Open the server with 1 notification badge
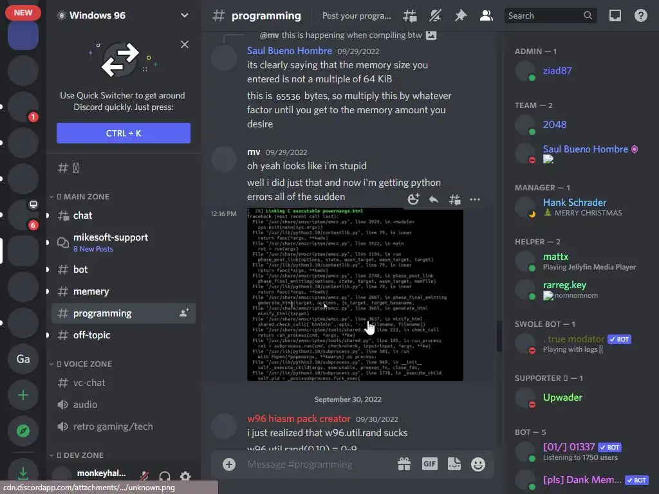The image size is (659, 494). [x=23, y=107]
